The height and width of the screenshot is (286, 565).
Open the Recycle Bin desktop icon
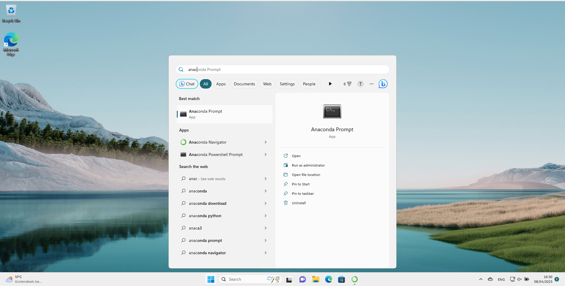tap(11, 14)
